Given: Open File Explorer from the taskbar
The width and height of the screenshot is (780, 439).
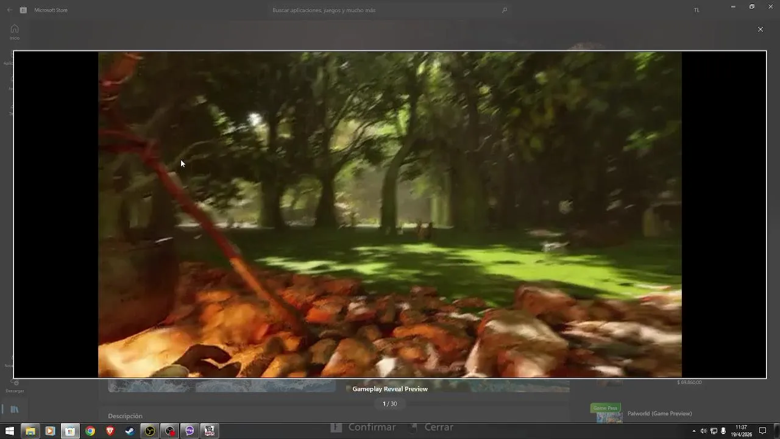Looking at the screenshot, I should click(x=30, y=431).
